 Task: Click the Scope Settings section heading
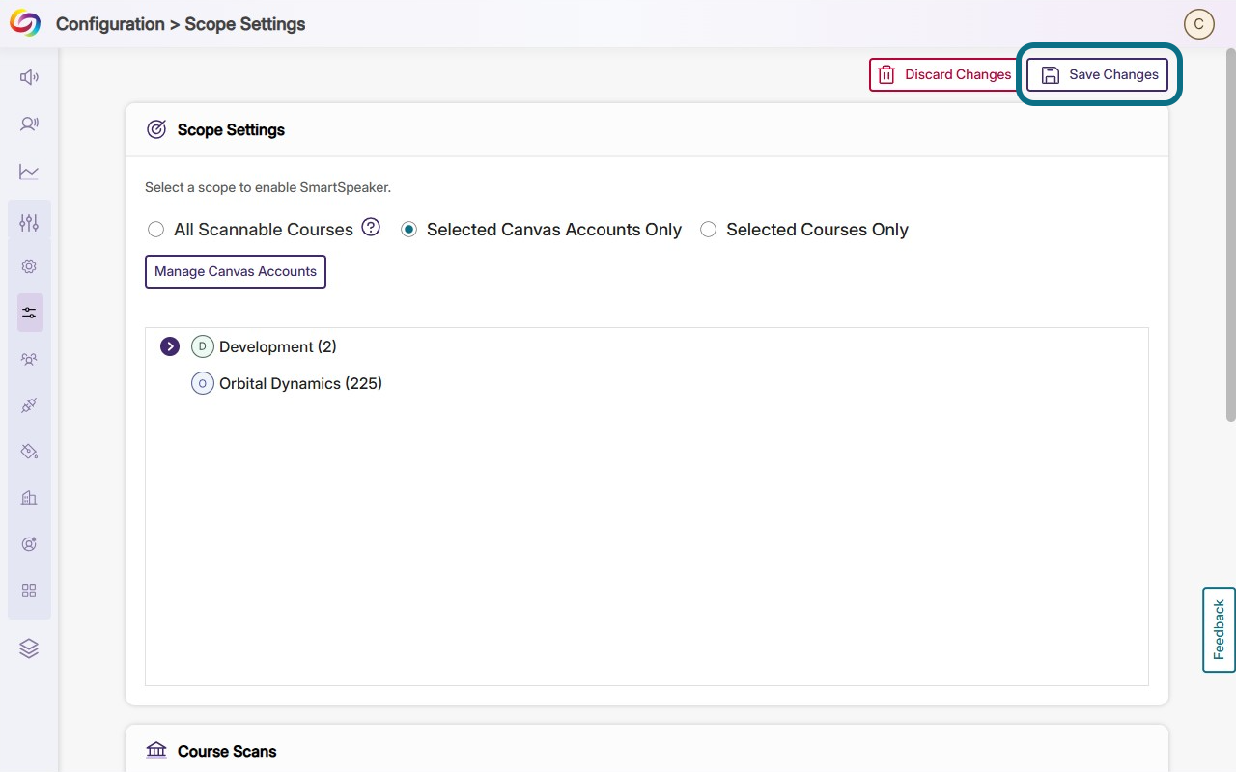tap(231, 129)
